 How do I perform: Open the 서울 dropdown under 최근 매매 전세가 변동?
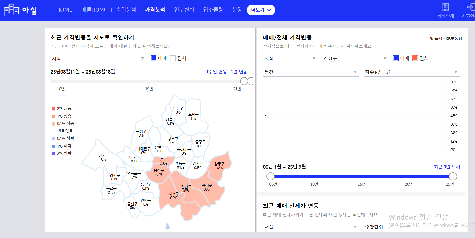tap(311, 227)
